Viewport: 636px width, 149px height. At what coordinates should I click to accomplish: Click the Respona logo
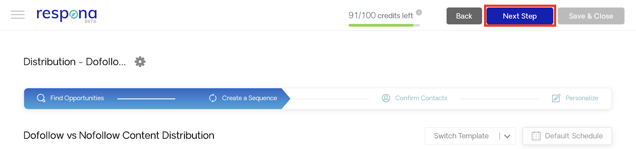(x=67, y=15)
